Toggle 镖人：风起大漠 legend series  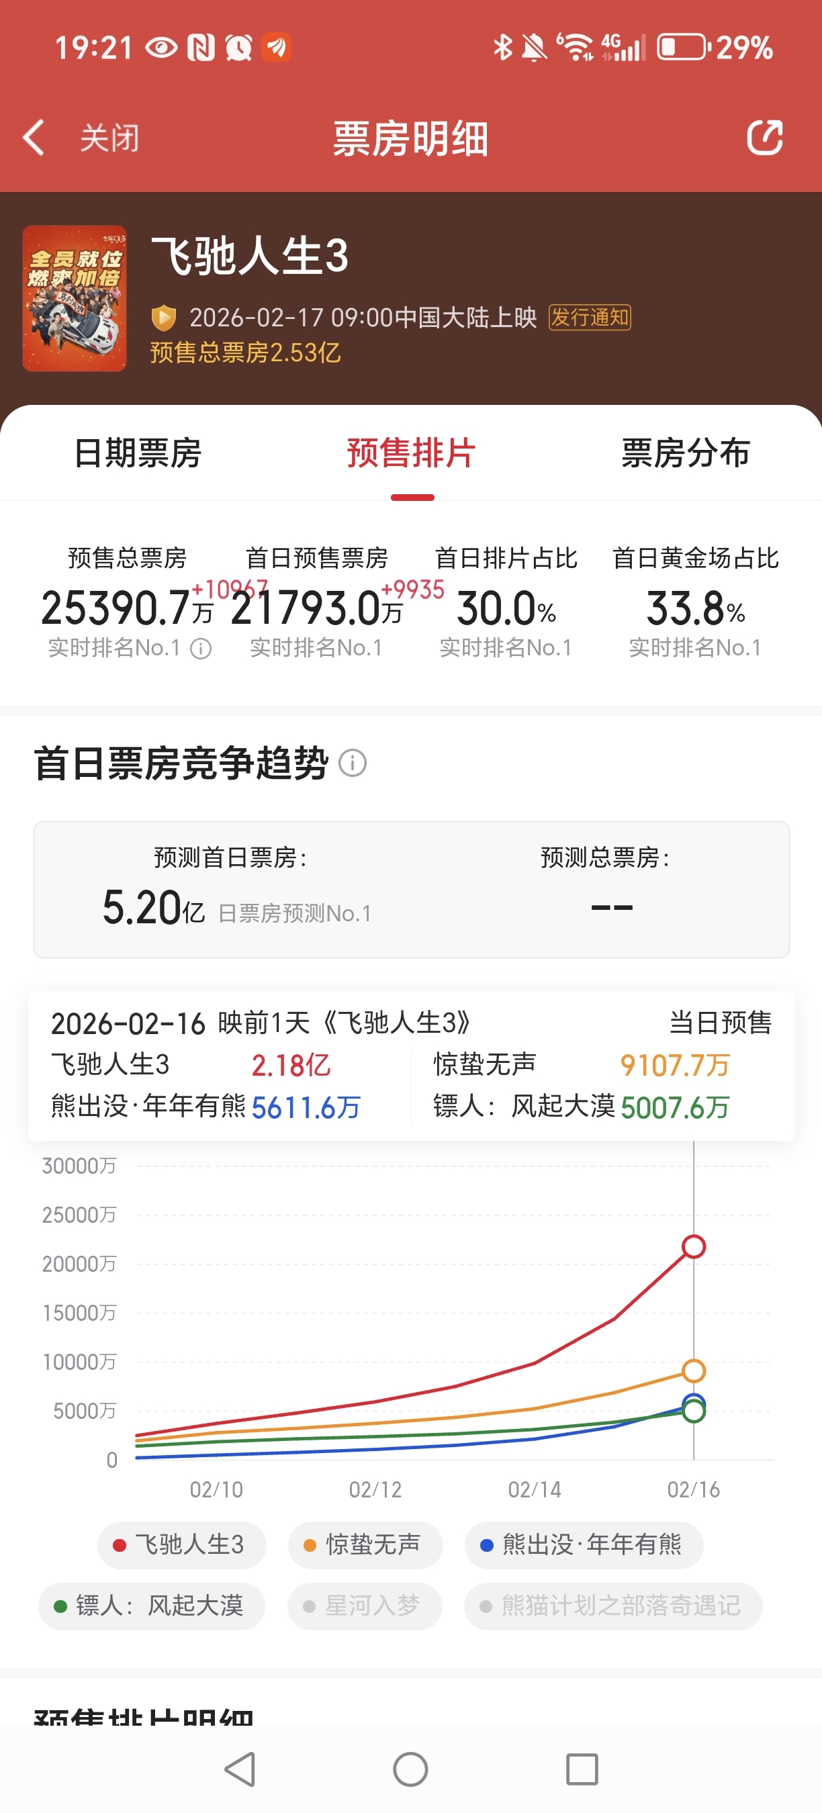tap(151, 1606)
